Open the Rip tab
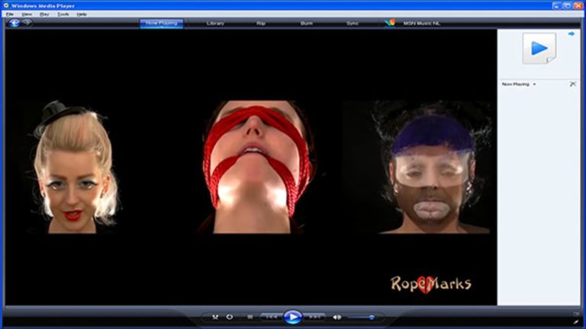This screenshot has height=329, width=586. tap(261, 24)
